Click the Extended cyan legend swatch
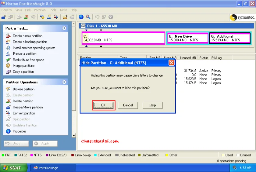 [x=95, y=155]
